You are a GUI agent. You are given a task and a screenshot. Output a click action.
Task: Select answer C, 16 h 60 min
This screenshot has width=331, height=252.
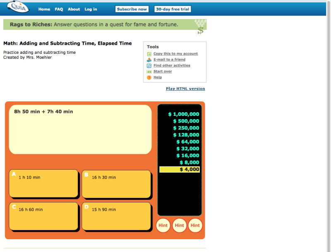pos(43,216)
